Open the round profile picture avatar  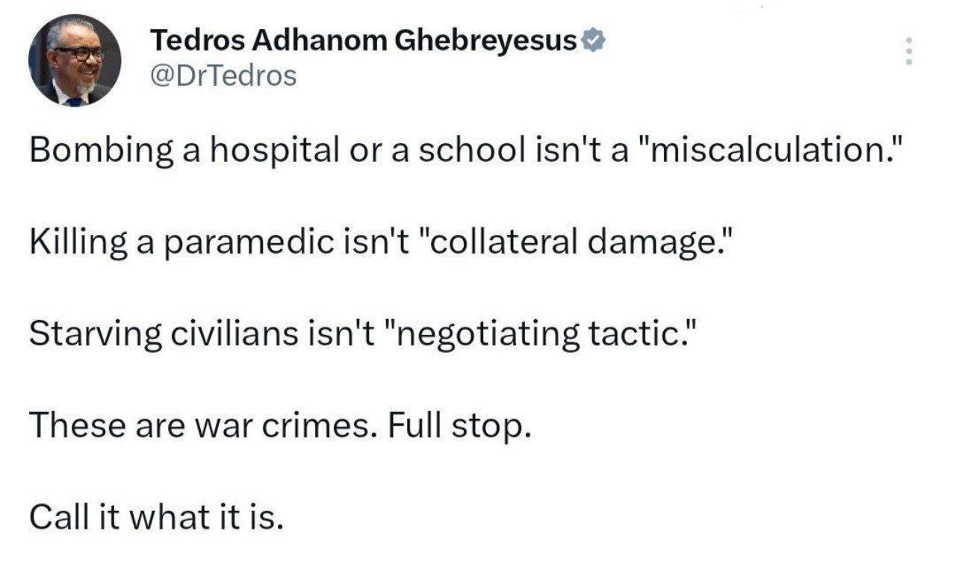tap(75, 60)
